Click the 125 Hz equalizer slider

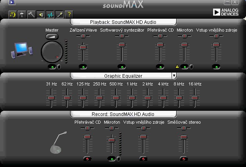point(83,98)
